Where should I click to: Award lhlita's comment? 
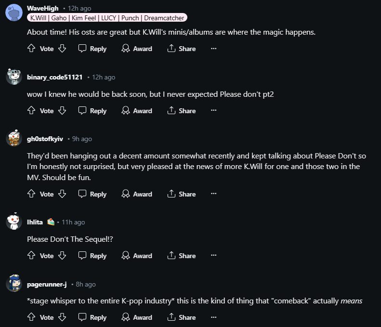137,256
